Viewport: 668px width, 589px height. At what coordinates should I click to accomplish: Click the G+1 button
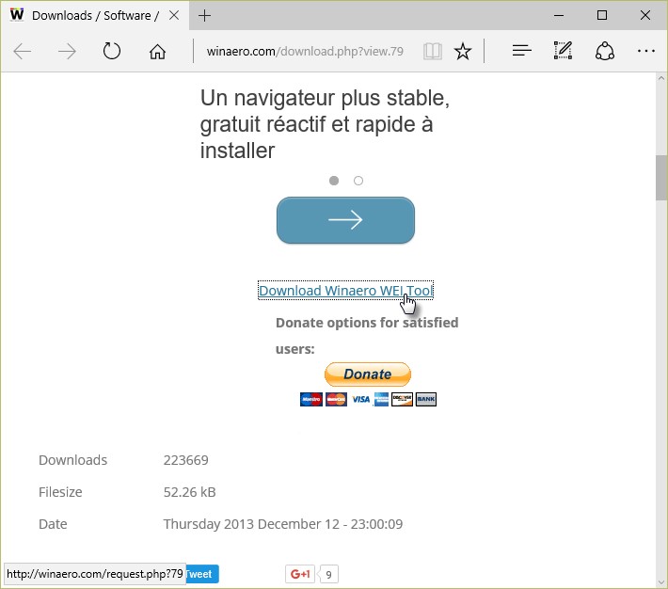[x=300, y=574]
